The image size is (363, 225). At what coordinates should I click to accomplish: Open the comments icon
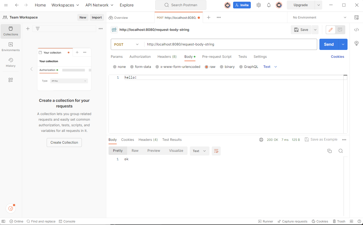tap(340, 30)
